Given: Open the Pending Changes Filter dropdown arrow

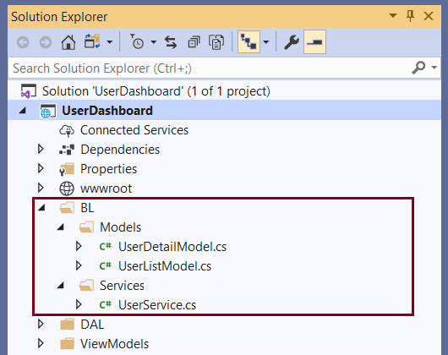Looking at the screenshot, I should click(154, 42).
